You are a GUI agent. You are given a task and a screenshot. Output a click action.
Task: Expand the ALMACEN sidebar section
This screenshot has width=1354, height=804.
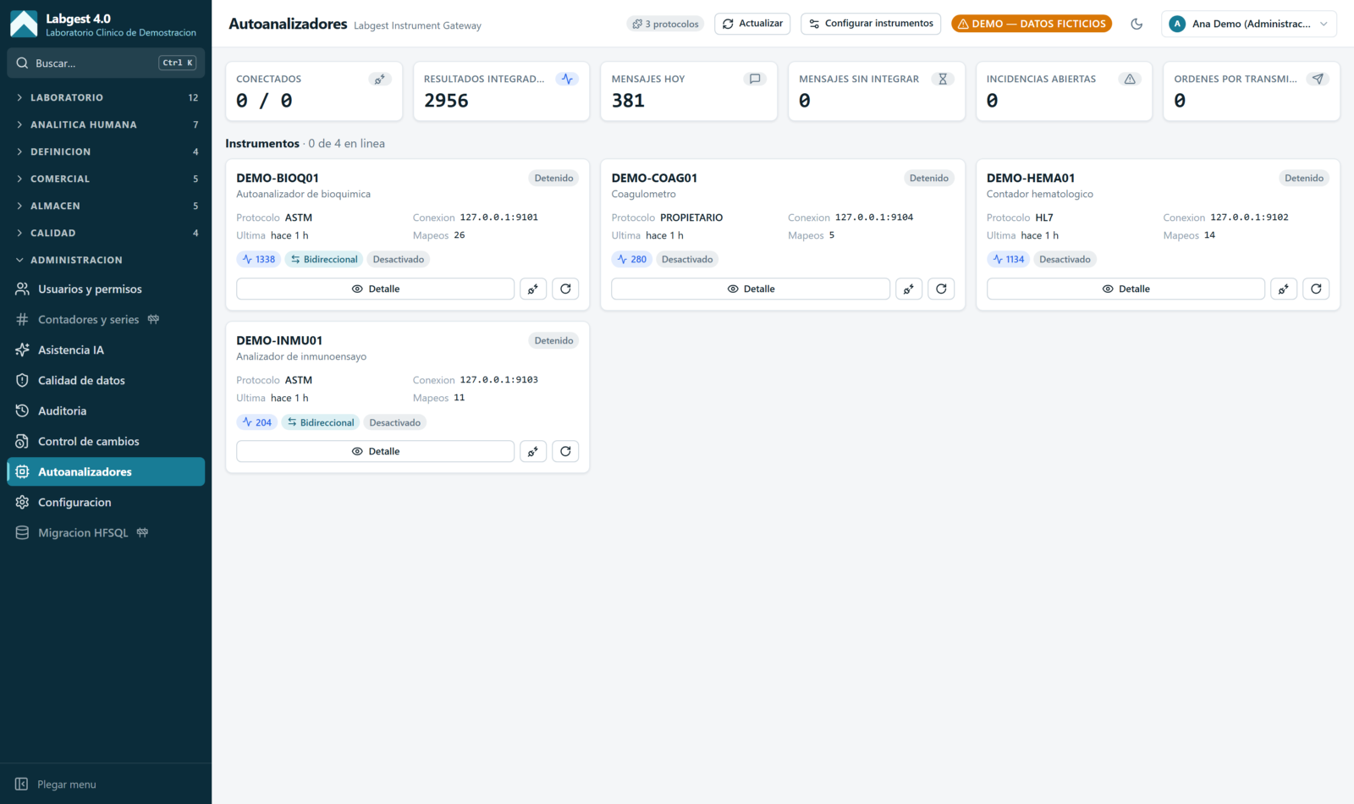point(106,206)
